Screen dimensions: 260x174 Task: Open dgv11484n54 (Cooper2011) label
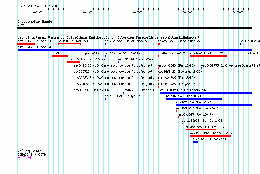tap(211, 133)
